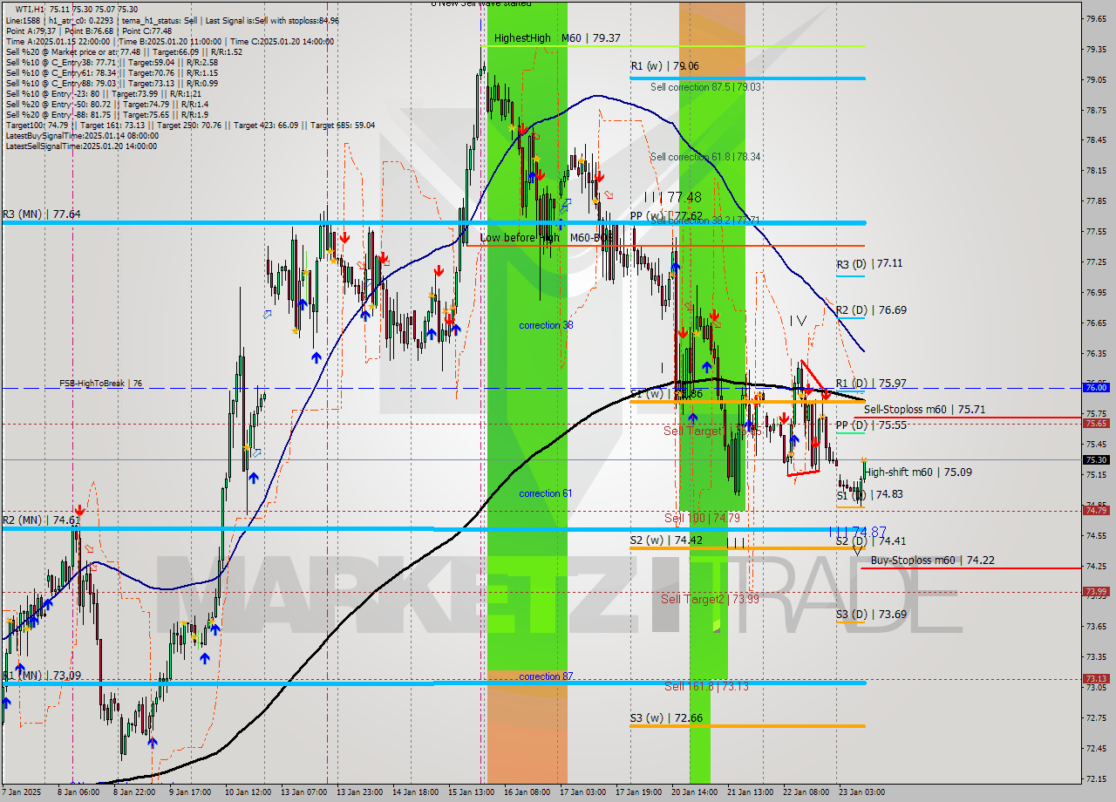Click the 79.65 price scale value
The image size is (1116, 802).
click(x=1096, y=18)
